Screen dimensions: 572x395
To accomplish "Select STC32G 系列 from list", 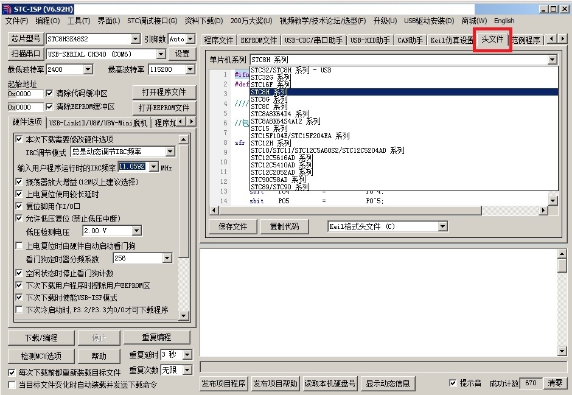I will [x=404, y=77].
